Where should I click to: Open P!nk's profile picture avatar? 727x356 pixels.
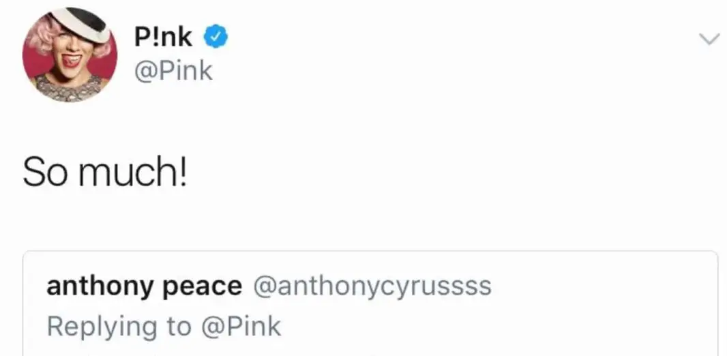tap(70, 55)
